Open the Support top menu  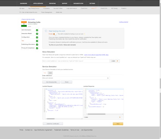click(65, 3)
